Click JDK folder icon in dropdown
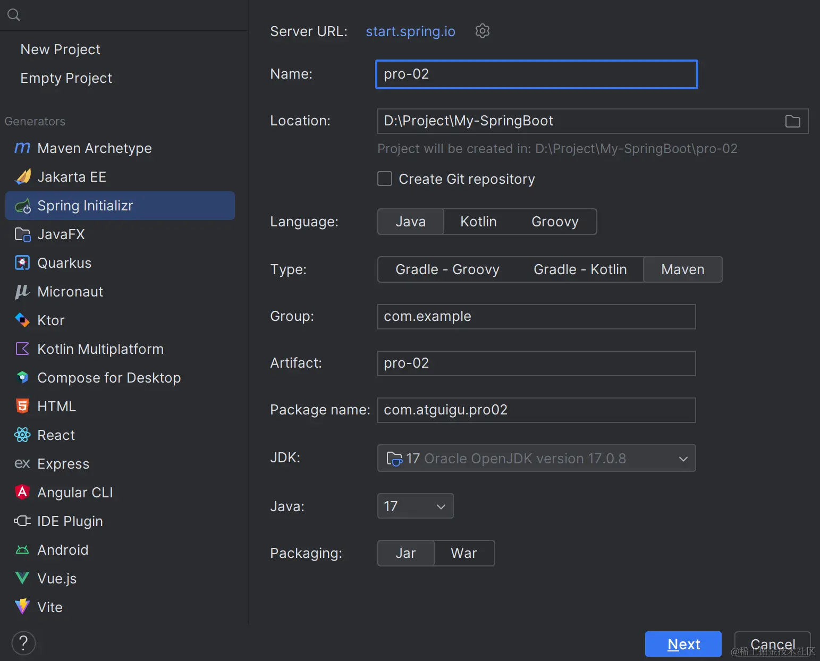This screenshot has width=820, height=661. click(394, 458)
